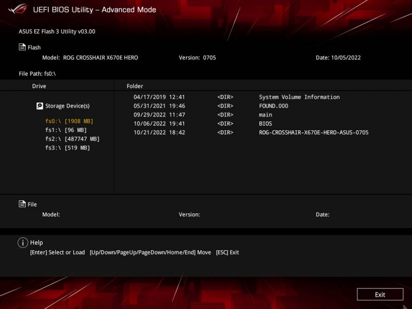412x309 pixels.
Task: Select drive fs3:\ [519 MB]
Action: [67, 148]
